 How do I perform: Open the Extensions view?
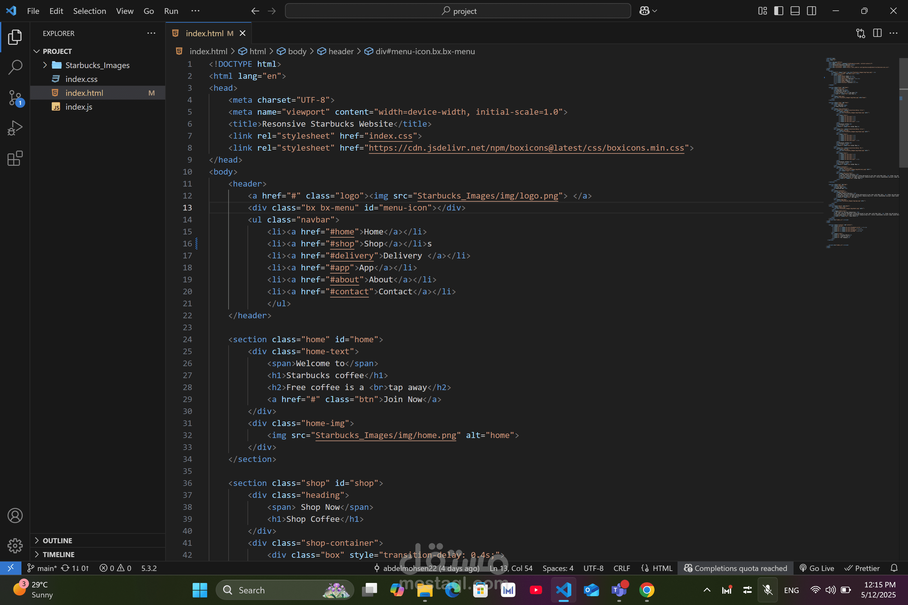pyautogui.click(x=15, y=158)
